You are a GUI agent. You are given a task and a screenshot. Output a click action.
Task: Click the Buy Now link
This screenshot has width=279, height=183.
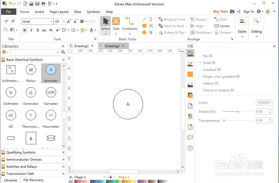coord(221,12)
